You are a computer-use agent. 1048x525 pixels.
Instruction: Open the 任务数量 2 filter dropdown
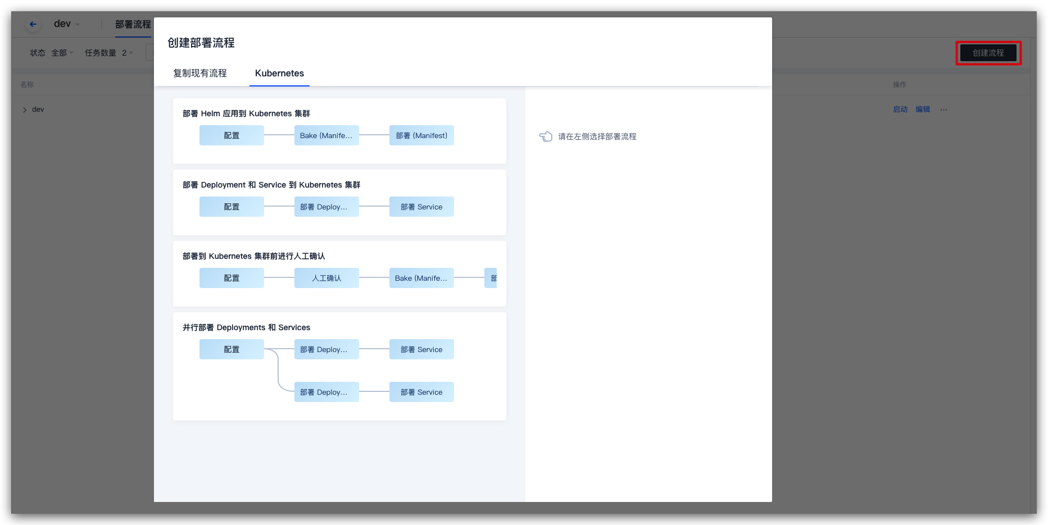coord(109,53)
